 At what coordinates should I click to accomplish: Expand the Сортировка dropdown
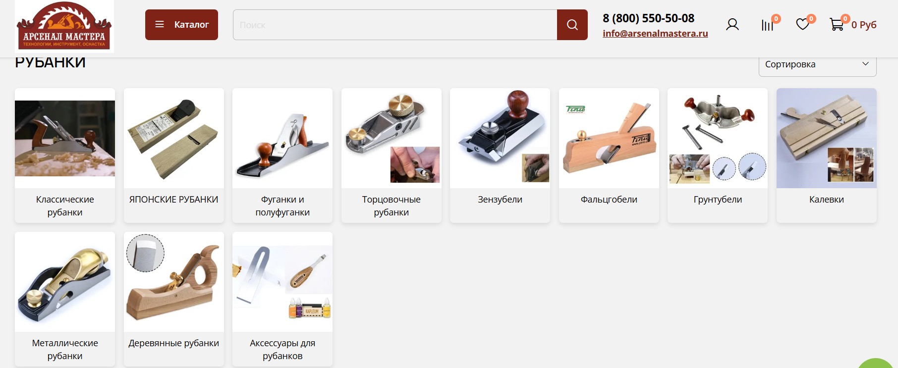tap(817, 64)
